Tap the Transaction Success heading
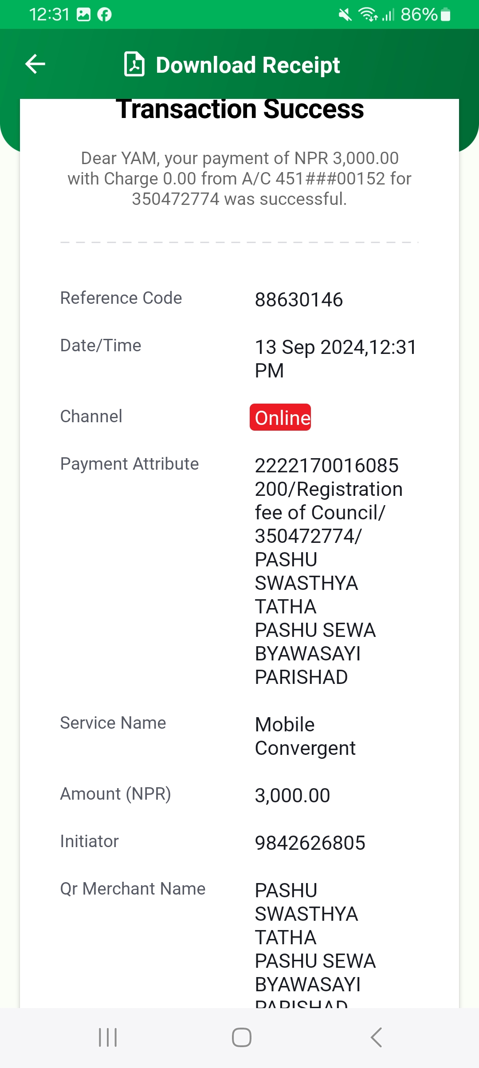This screenshot has height=1068, width=479. pyautogui.click(x=240, y=109)
